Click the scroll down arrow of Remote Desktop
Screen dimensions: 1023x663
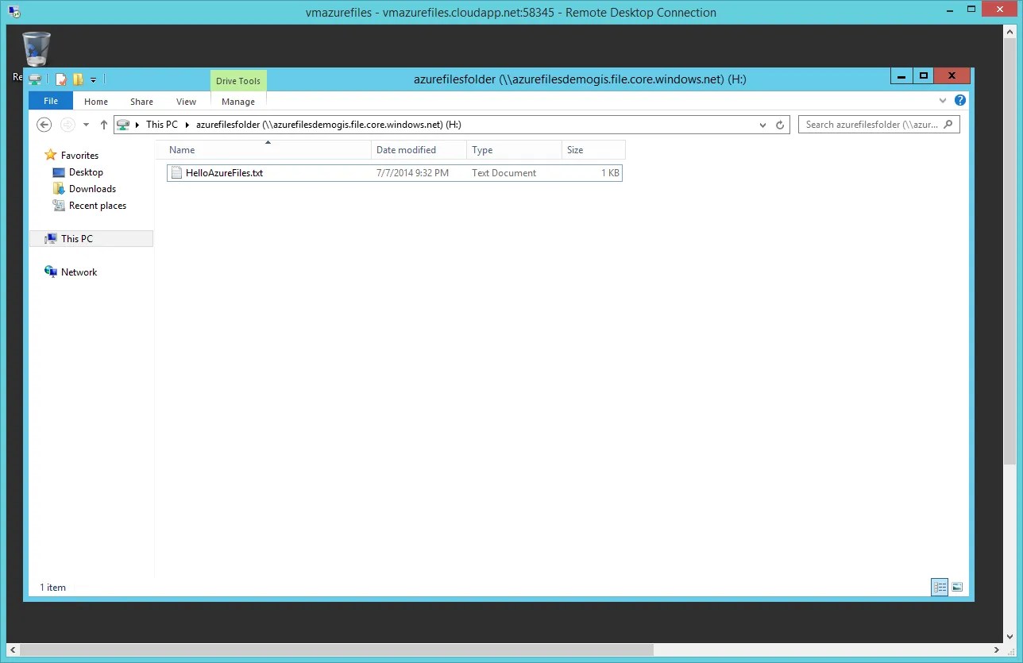[1010, 637]
